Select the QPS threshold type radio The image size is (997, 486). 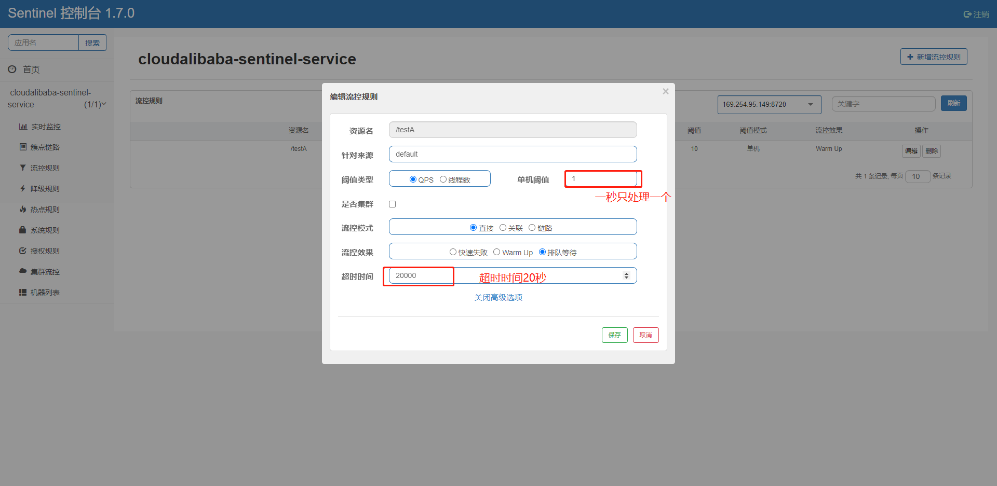[413, 179]
